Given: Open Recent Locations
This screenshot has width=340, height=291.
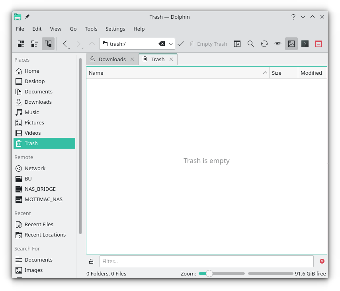Looking at the screenshot, I should 45,235.
